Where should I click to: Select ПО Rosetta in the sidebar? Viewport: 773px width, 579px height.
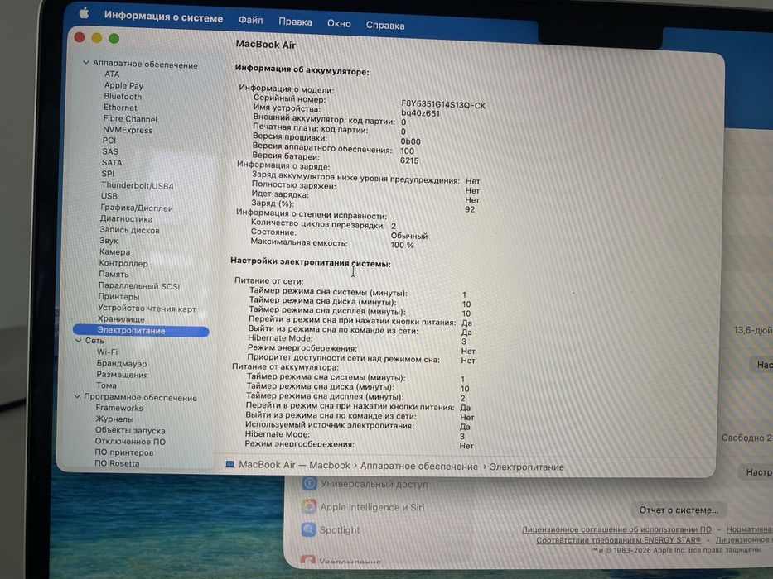[117, 463]
